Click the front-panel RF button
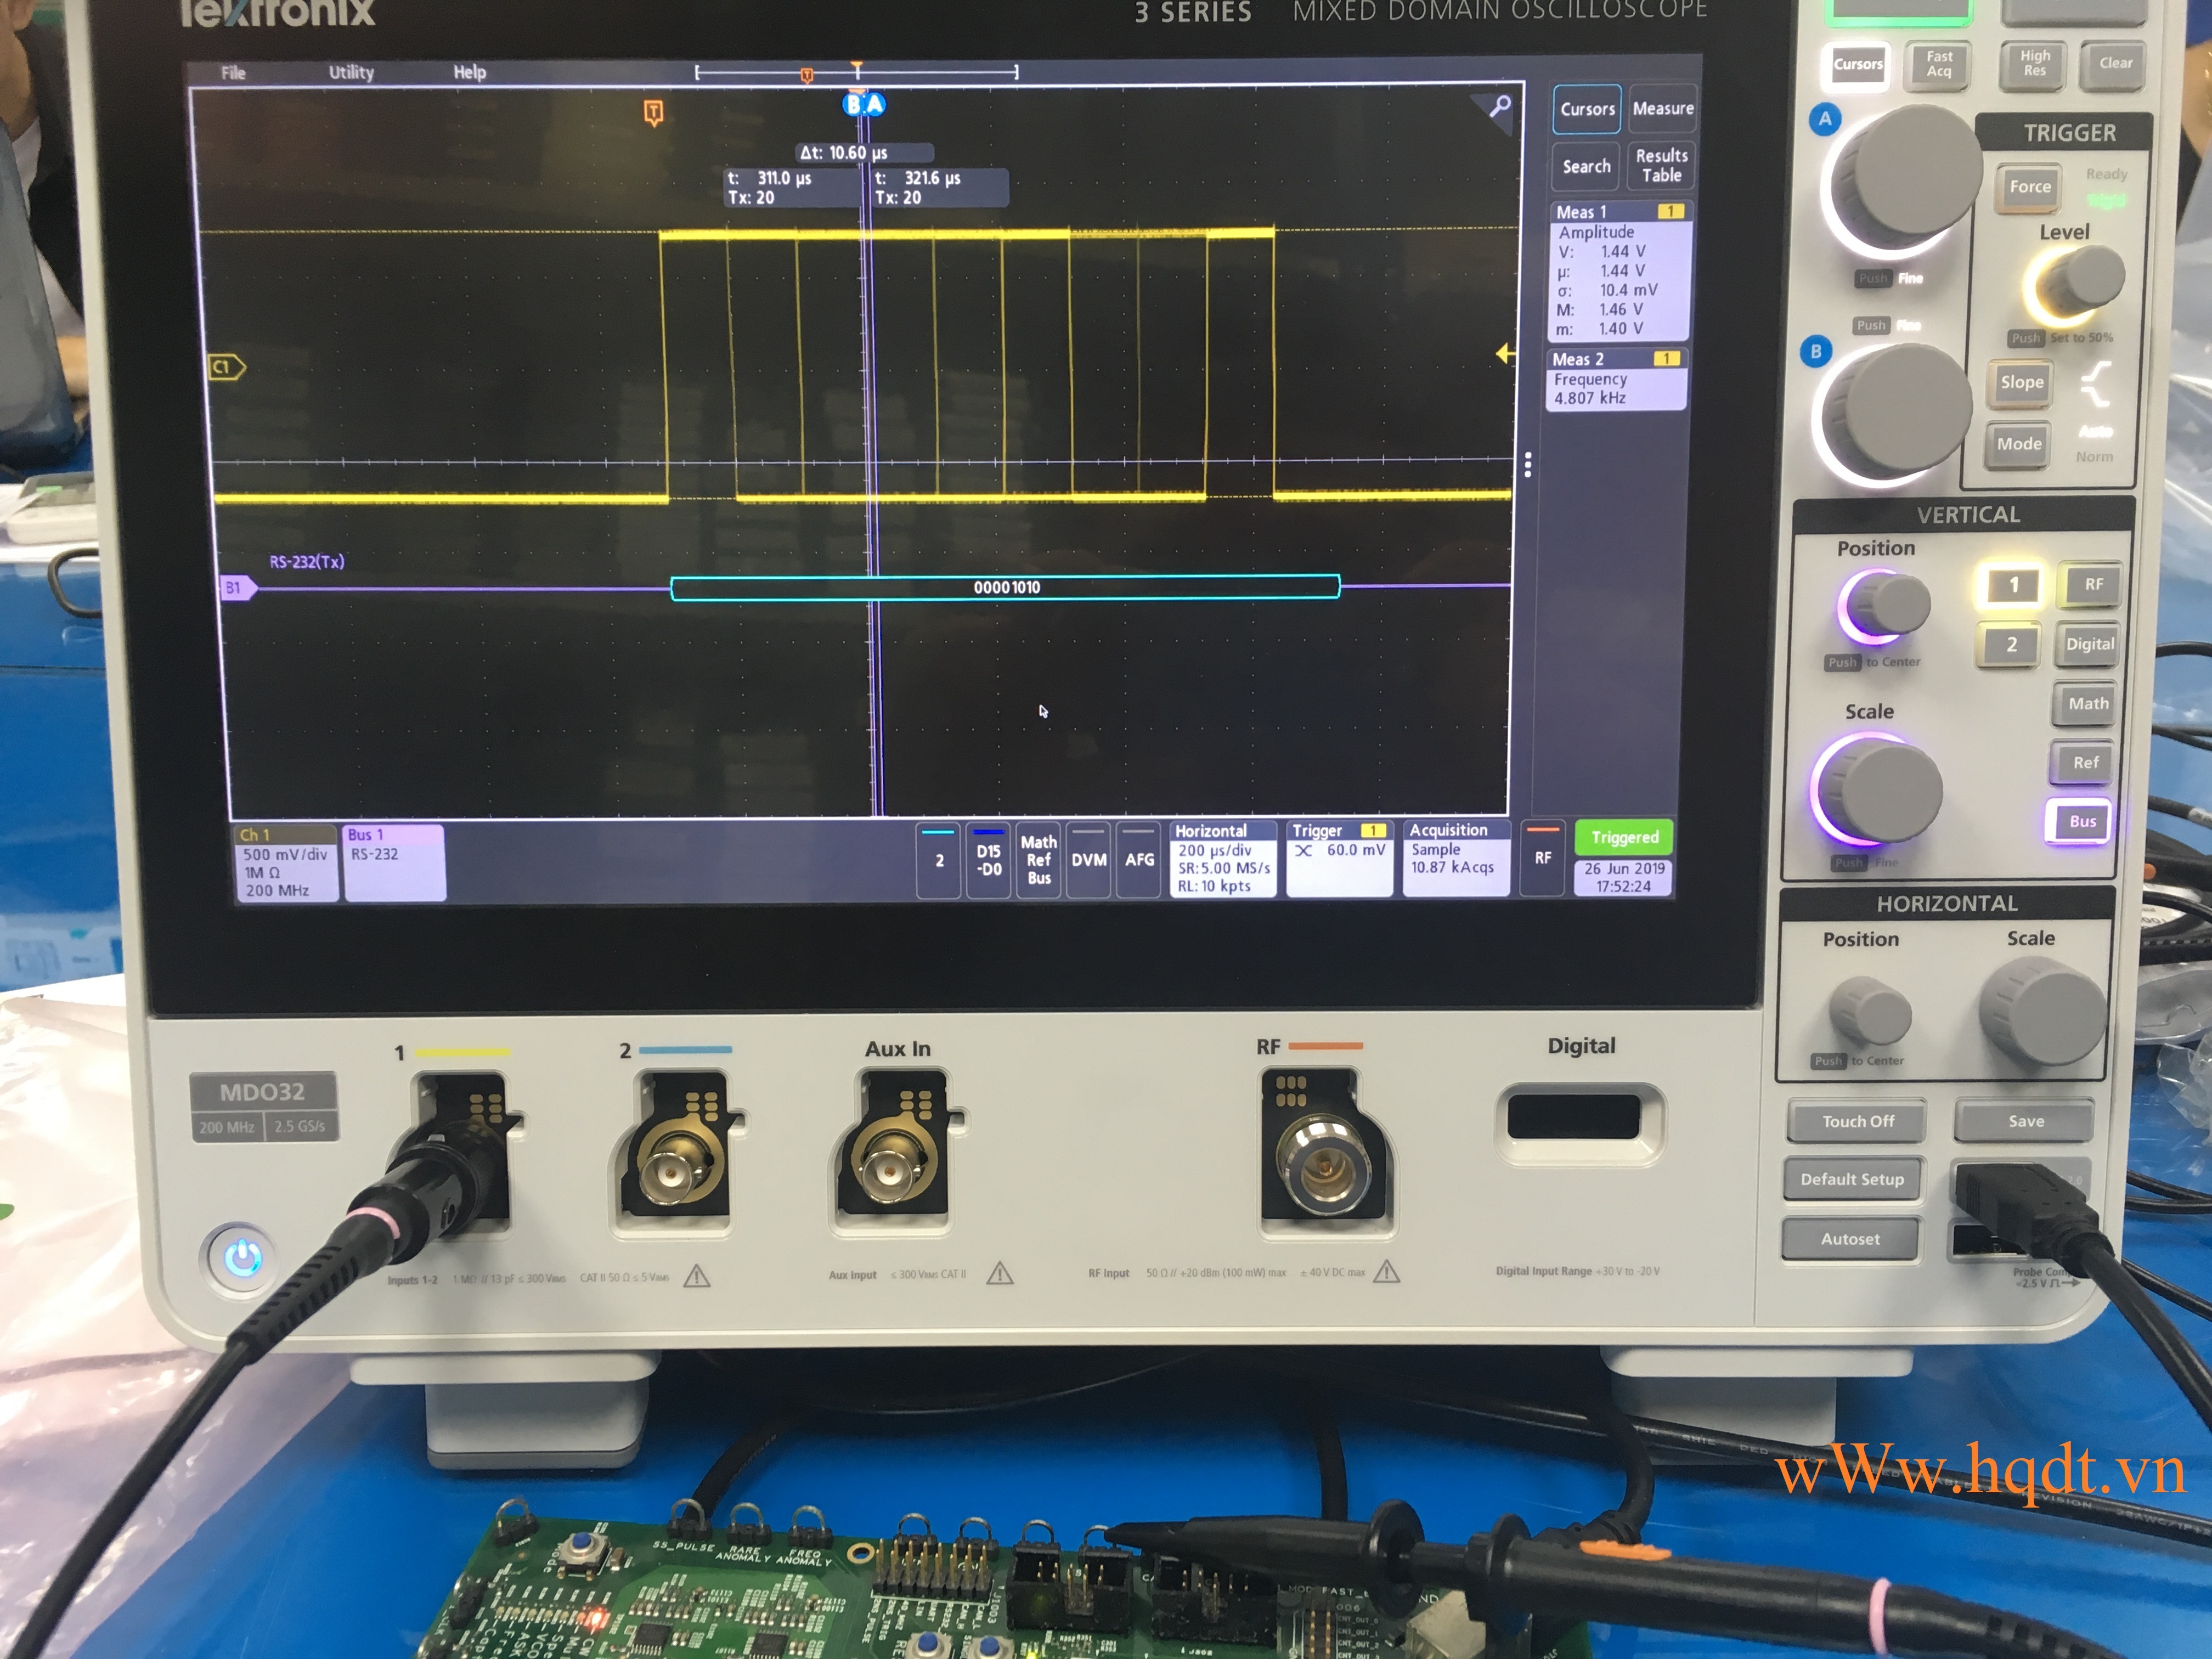Viewport: 2212px width, 1659px height. (x=2093, y=584)
